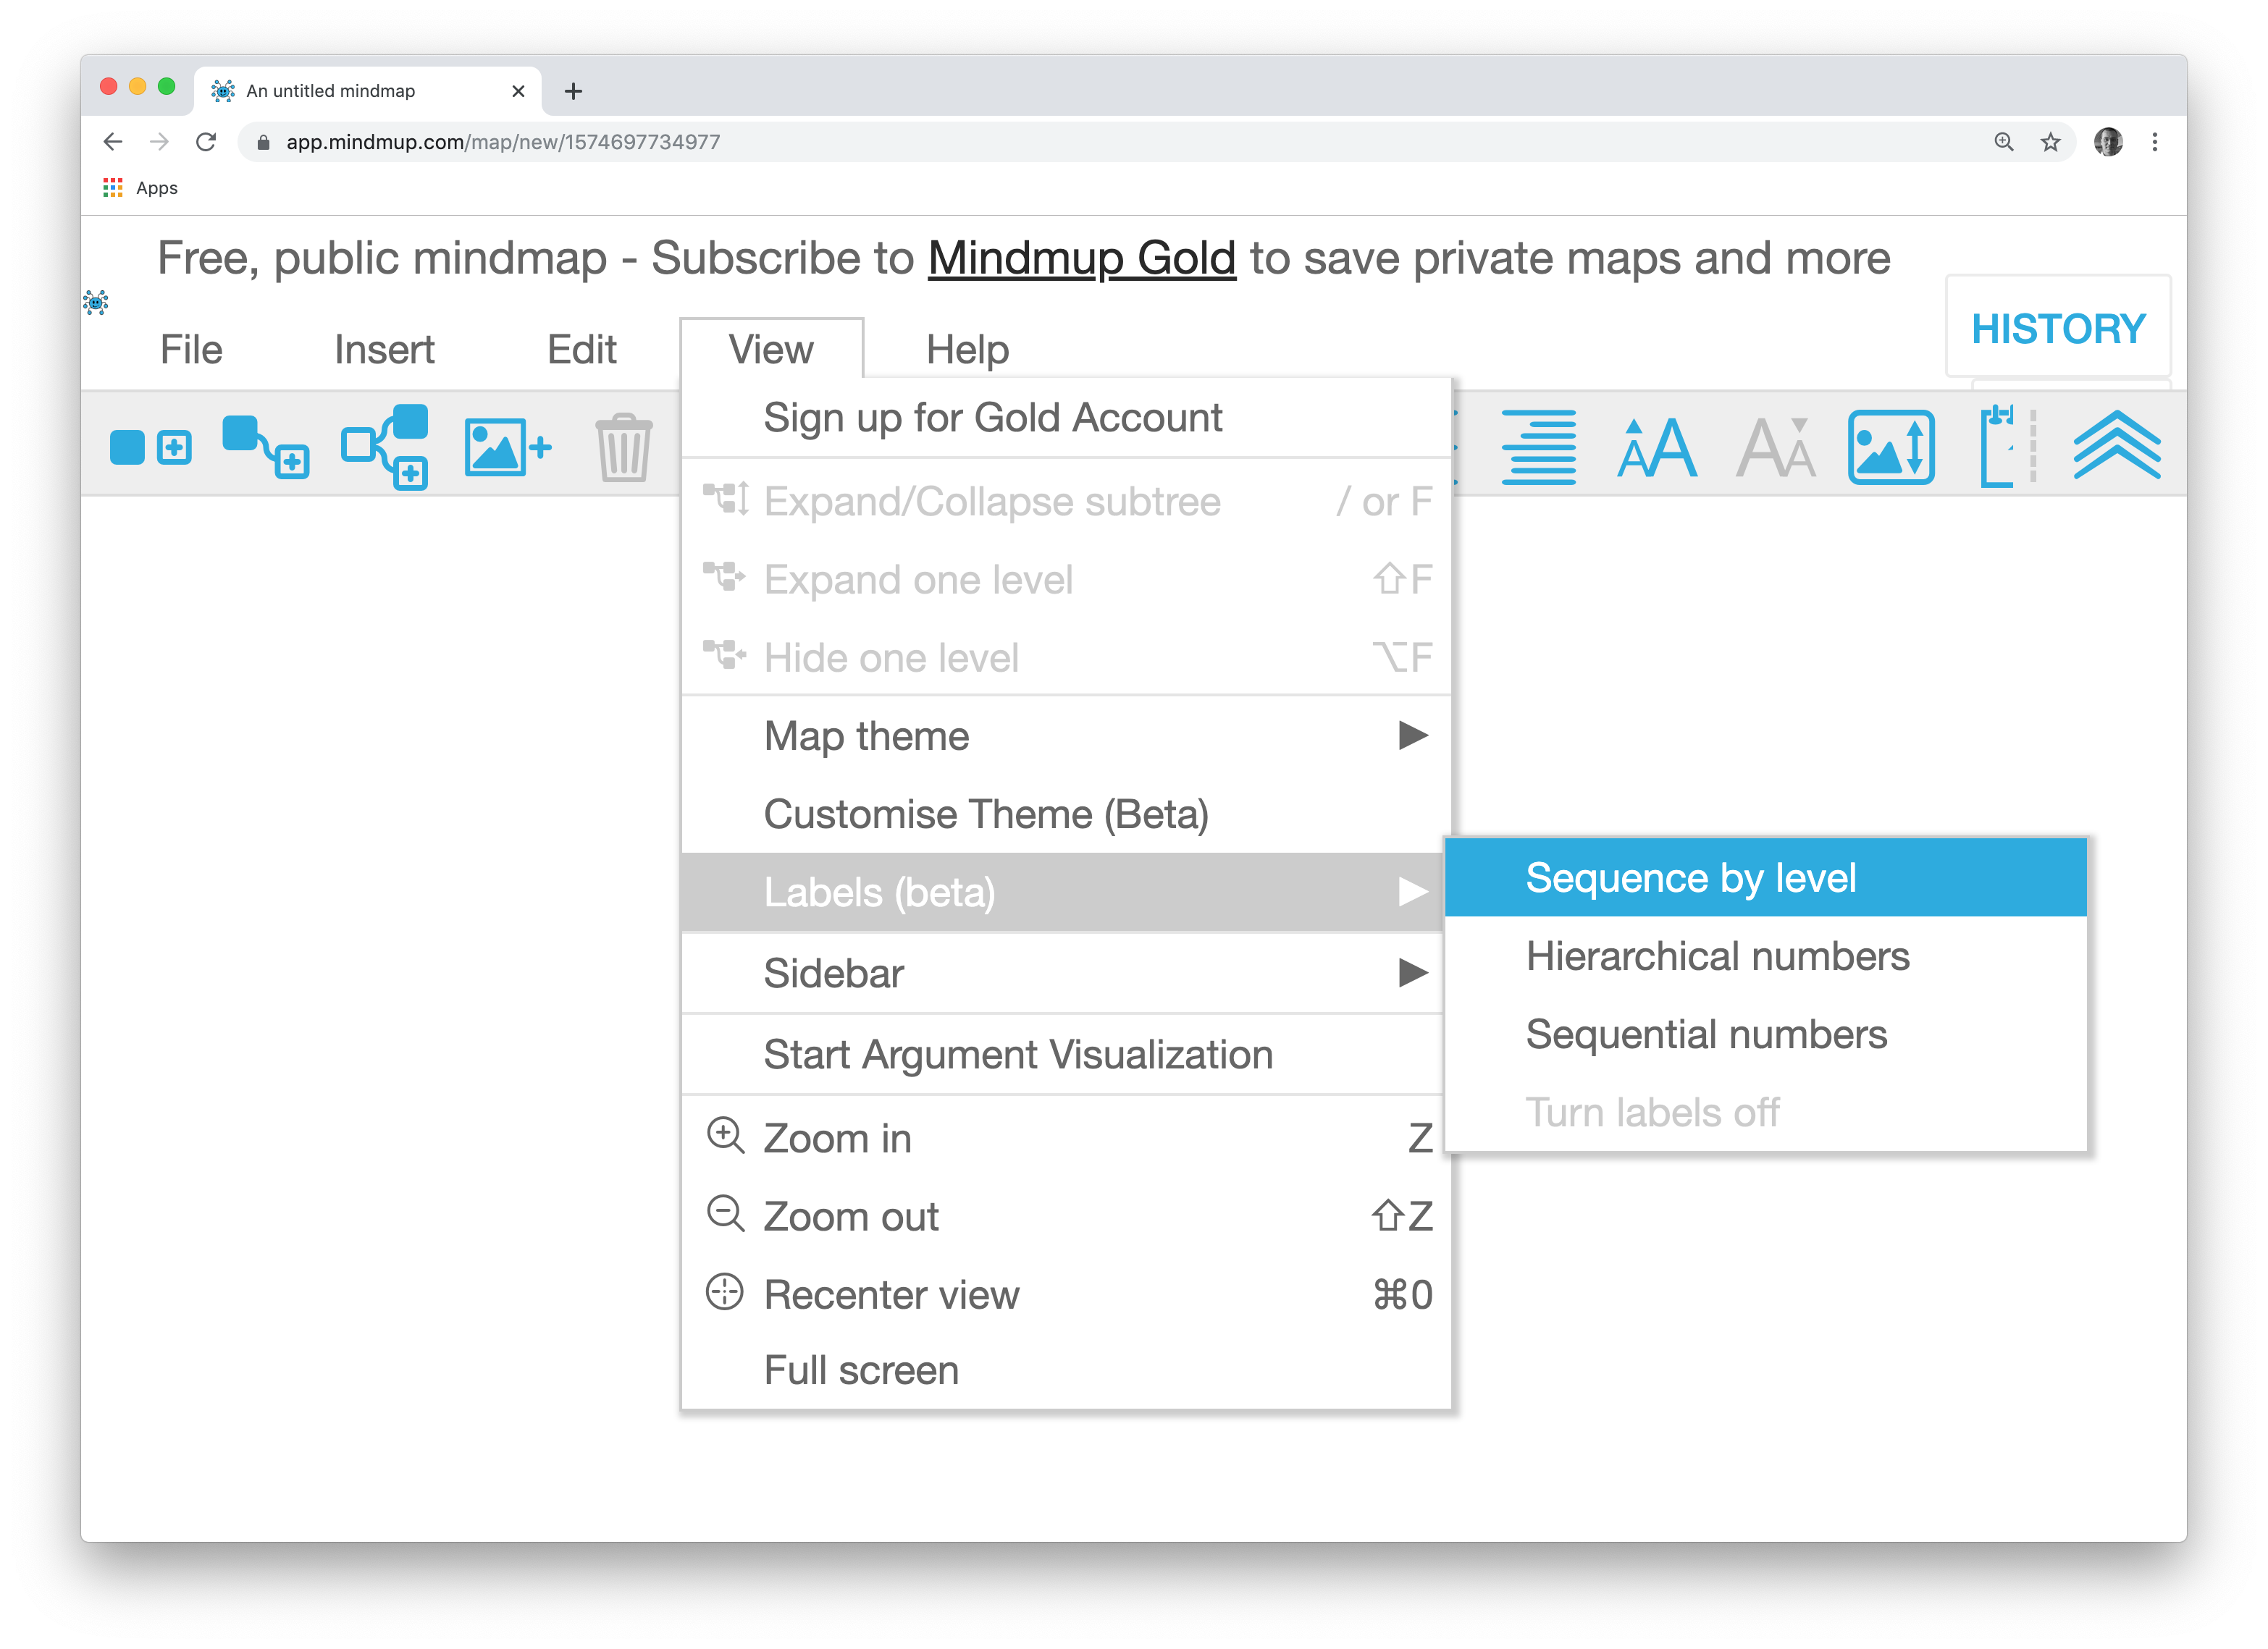Open the Help menu
Viewport: 2268px width, 1649px height.
pos(967,350)
